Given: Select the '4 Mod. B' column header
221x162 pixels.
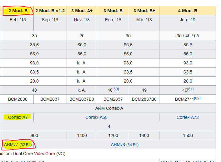Looking at the screenshot, I should (x=188, y=11).
